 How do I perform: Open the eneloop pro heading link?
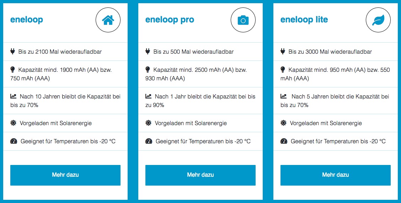coord(170,20)
